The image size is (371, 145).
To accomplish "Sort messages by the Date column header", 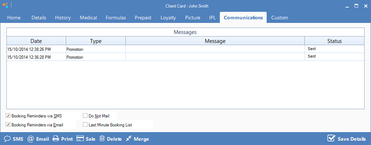I will click(36, 41).
